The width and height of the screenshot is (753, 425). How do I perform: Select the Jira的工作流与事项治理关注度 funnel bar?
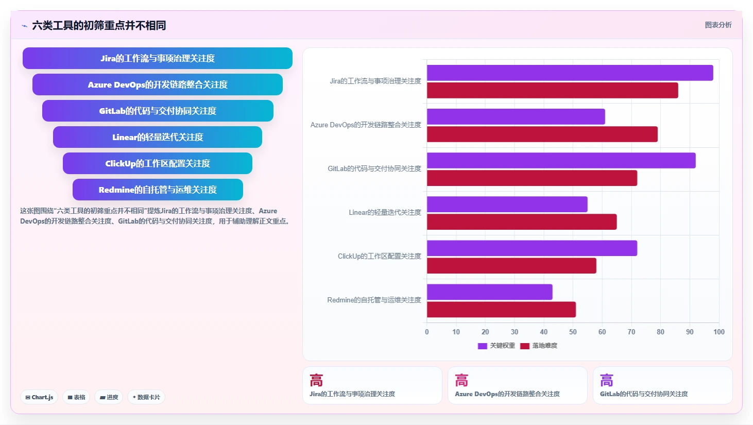click(x=158, y=58)
